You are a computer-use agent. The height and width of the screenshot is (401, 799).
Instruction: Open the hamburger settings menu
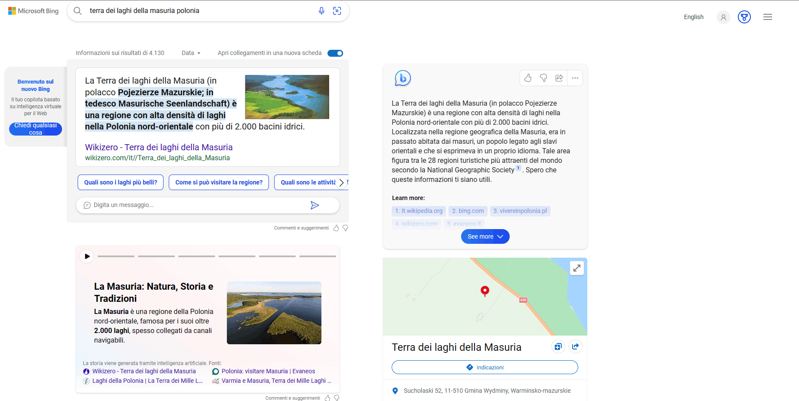768,17
